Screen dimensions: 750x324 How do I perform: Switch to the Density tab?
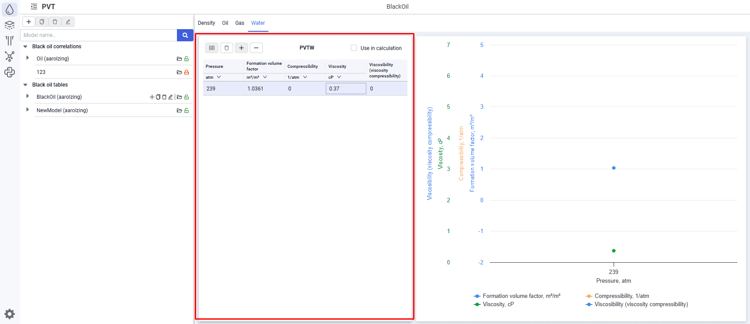click(207, 23)
